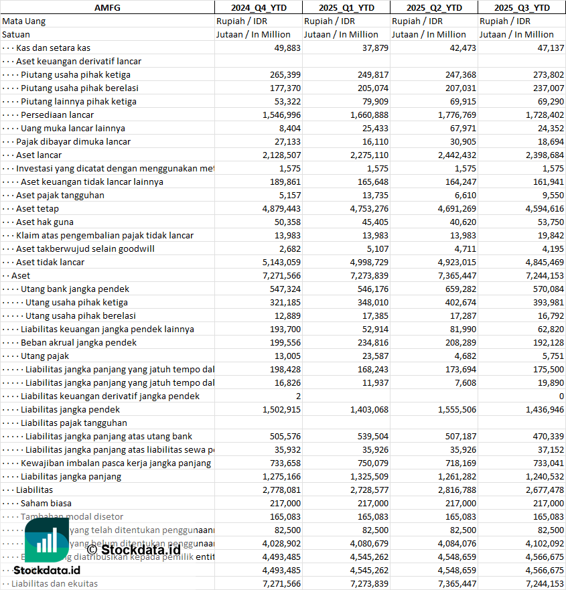Click Kewajiban imbalan pasca kerja value 750,079
The height and width of the screenshot is (590, 566).
pyautogui.click(x=373, y=463)
